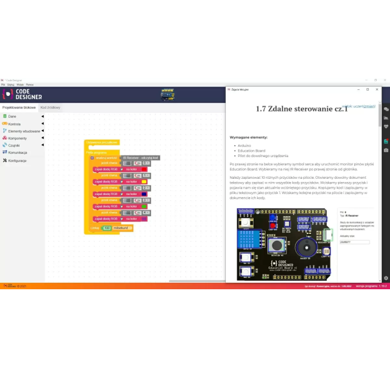Click the Code Designer logo
The height and width of the screenshot is (390, 390).
pyautogui.click(x=22, y=95)
